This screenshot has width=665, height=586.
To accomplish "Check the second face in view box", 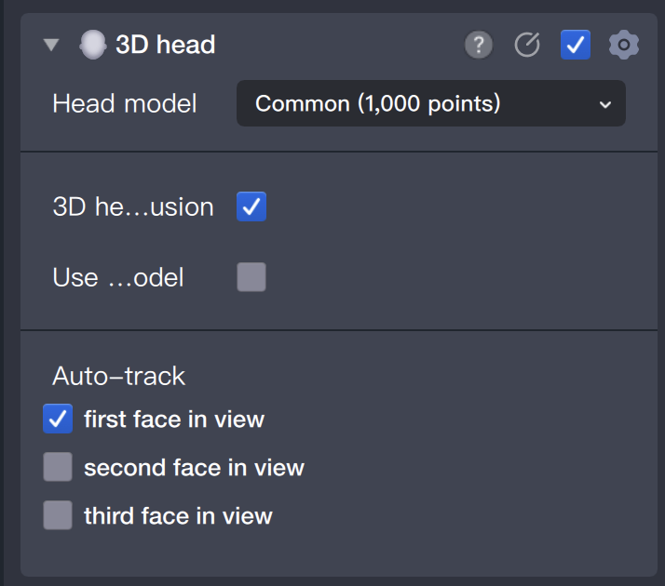I will point(58,468).
